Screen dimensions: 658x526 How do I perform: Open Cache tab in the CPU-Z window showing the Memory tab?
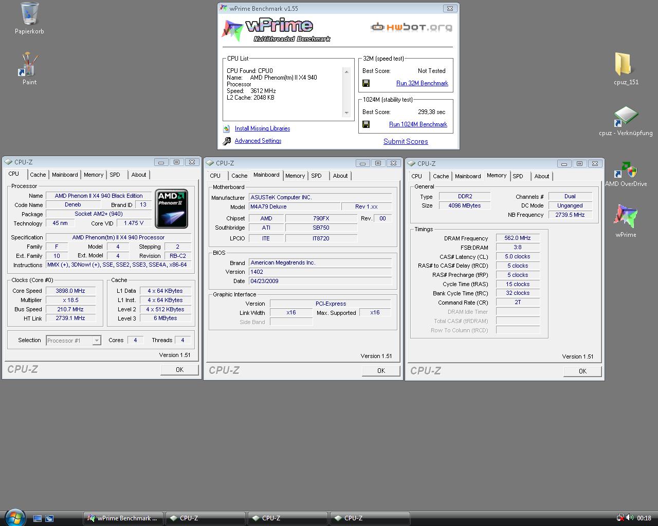[441, 176]
